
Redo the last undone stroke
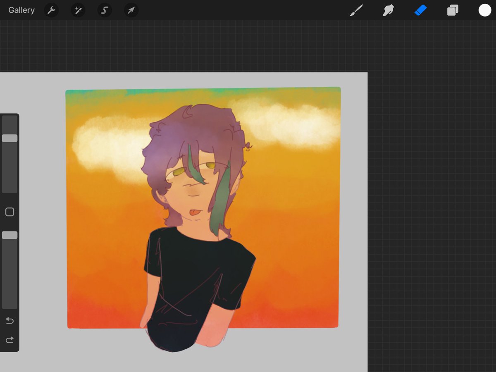point(10,340)
